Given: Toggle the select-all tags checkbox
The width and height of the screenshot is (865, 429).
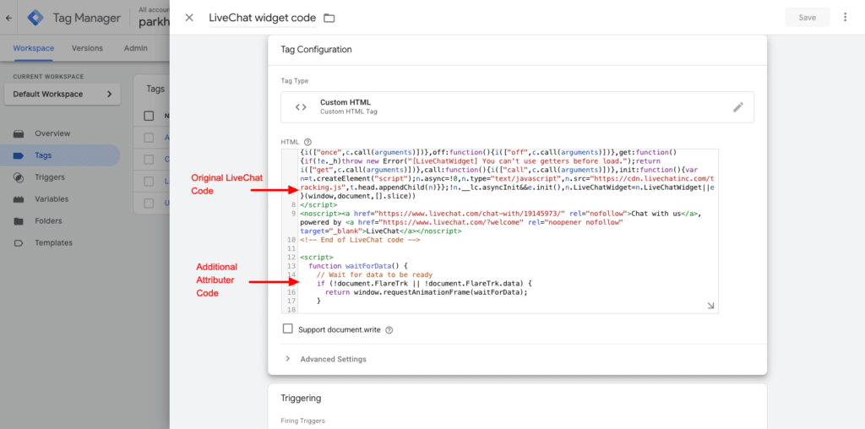Looking at the screenshot, I should 149,116.
